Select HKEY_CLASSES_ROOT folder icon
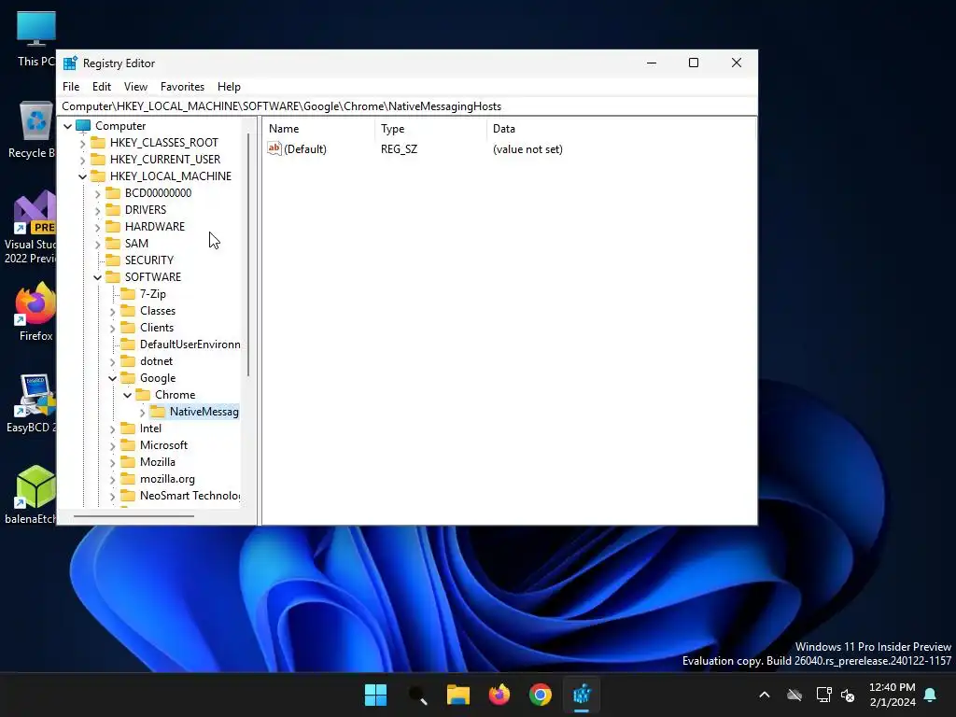The width and height of the screenshot is (956, 717). click(x=97, y=143)
